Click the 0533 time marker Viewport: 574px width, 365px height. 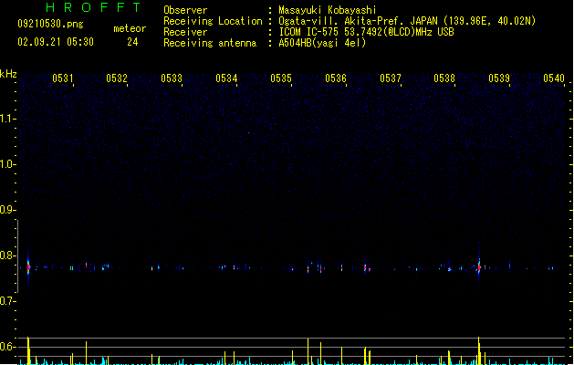coord(172,78)
